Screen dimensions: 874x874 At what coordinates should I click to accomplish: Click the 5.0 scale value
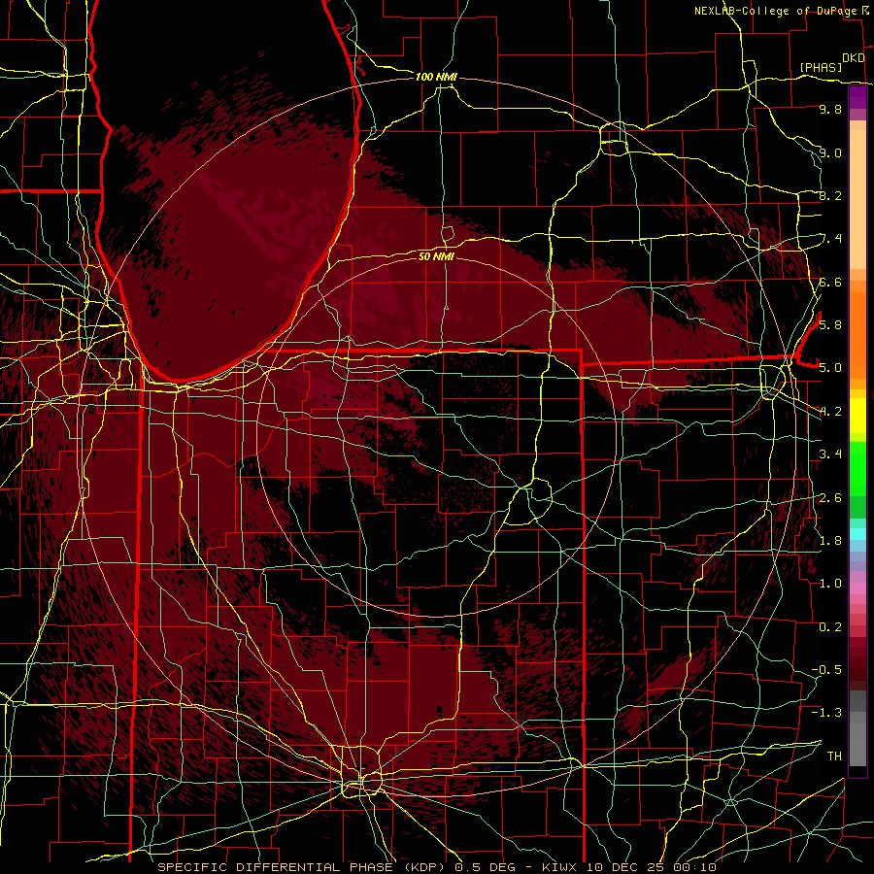tap(830, 368)
